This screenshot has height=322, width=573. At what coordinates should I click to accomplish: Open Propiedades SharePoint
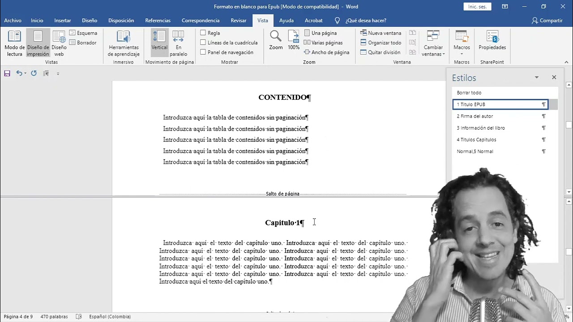[x=492, y=41]
